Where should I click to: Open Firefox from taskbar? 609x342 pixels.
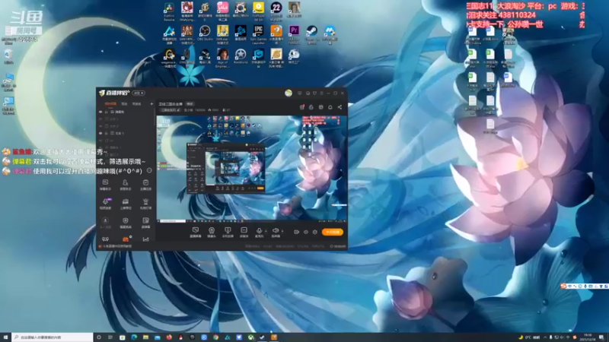coord(169,337)
